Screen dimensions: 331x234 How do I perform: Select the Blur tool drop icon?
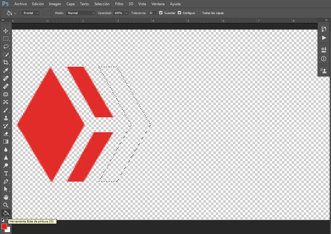click(6, 150)
